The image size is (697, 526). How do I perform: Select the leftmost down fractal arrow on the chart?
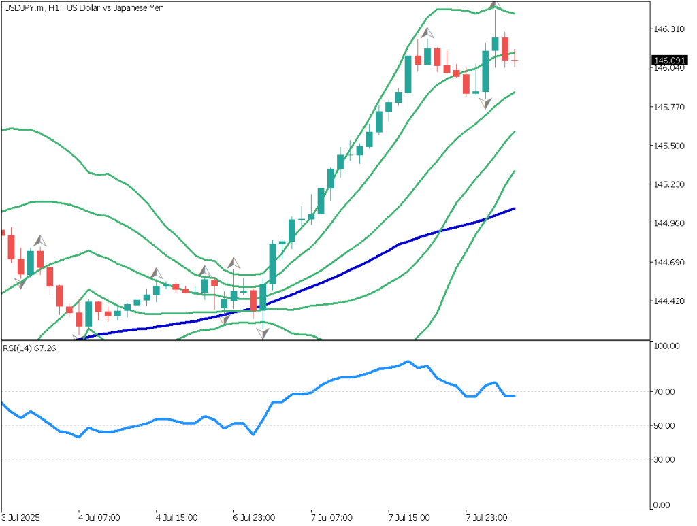click(x=21, y=282)
